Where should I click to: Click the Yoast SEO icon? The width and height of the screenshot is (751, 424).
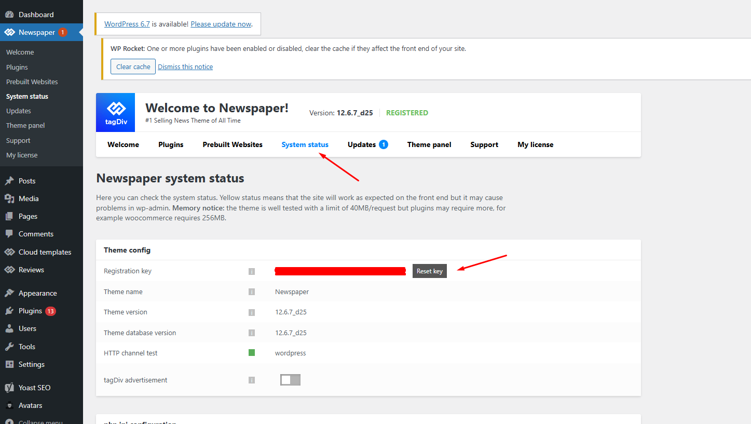9,388
